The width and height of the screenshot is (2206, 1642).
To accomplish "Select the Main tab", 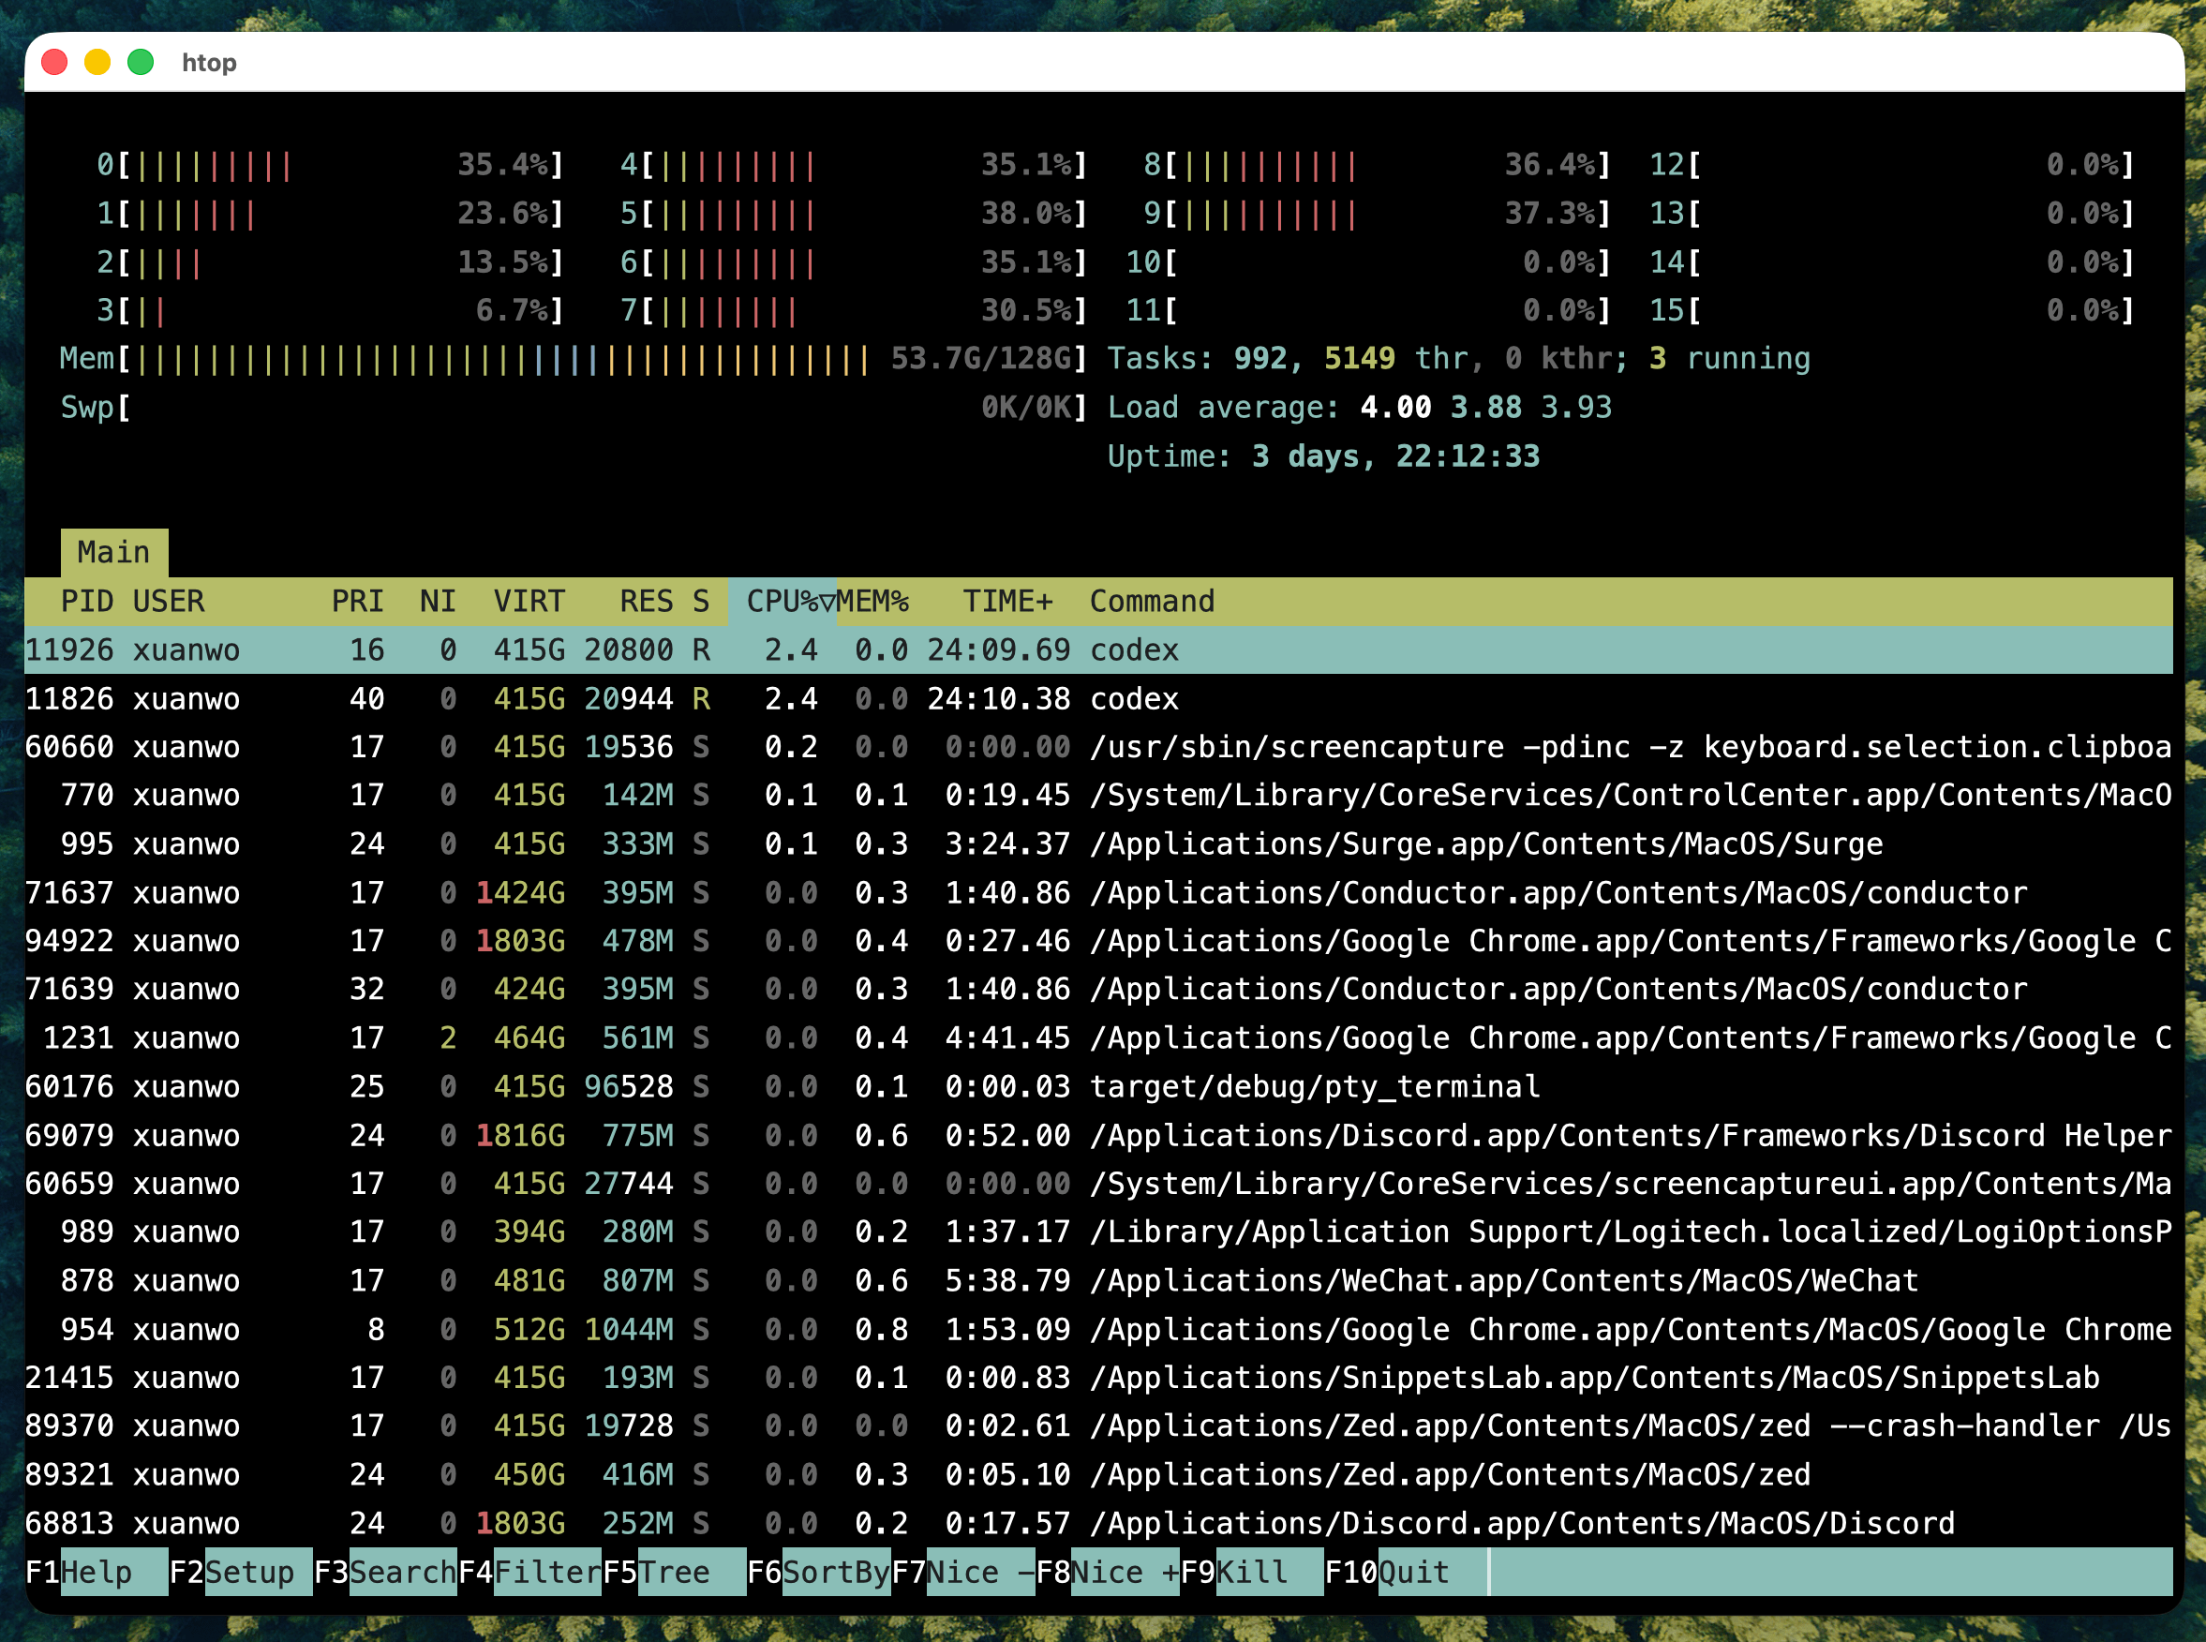I will pyautogui.click(x=113, y=552).
